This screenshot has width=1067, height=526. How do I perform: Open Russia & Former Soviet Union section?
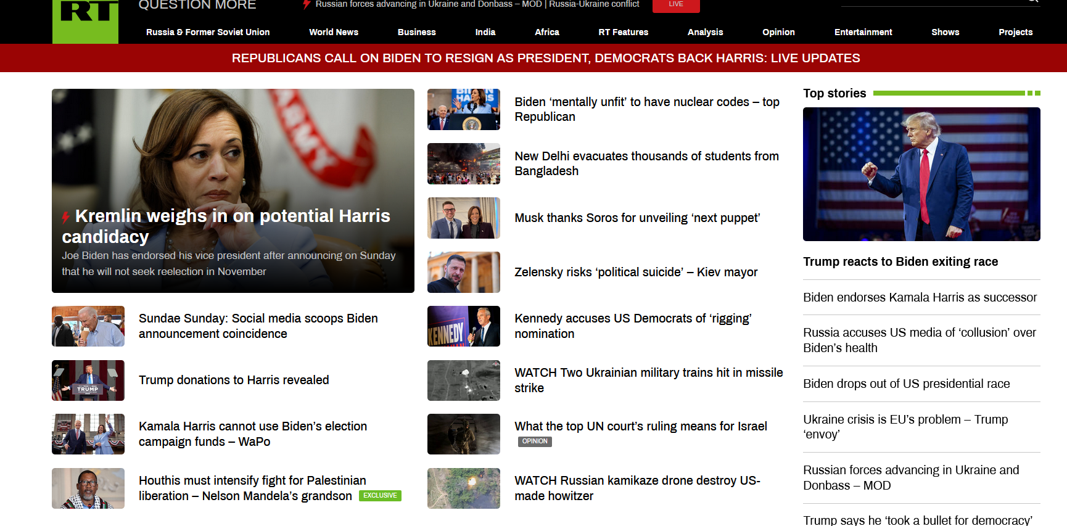point(208,32)
